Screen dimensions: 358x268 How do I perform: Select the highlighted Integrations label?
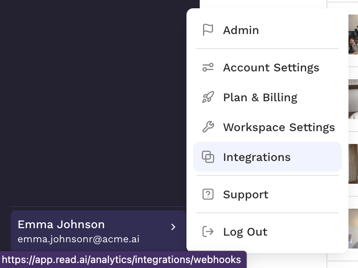point(257,157)
